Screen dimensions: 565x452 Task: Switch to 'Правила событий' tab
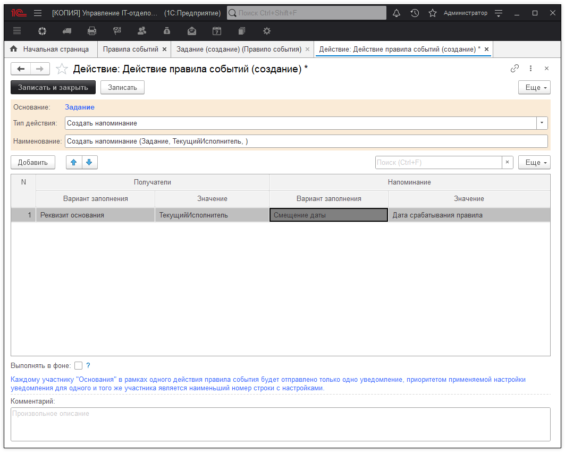pyautogui.click(x=130, y=49)
